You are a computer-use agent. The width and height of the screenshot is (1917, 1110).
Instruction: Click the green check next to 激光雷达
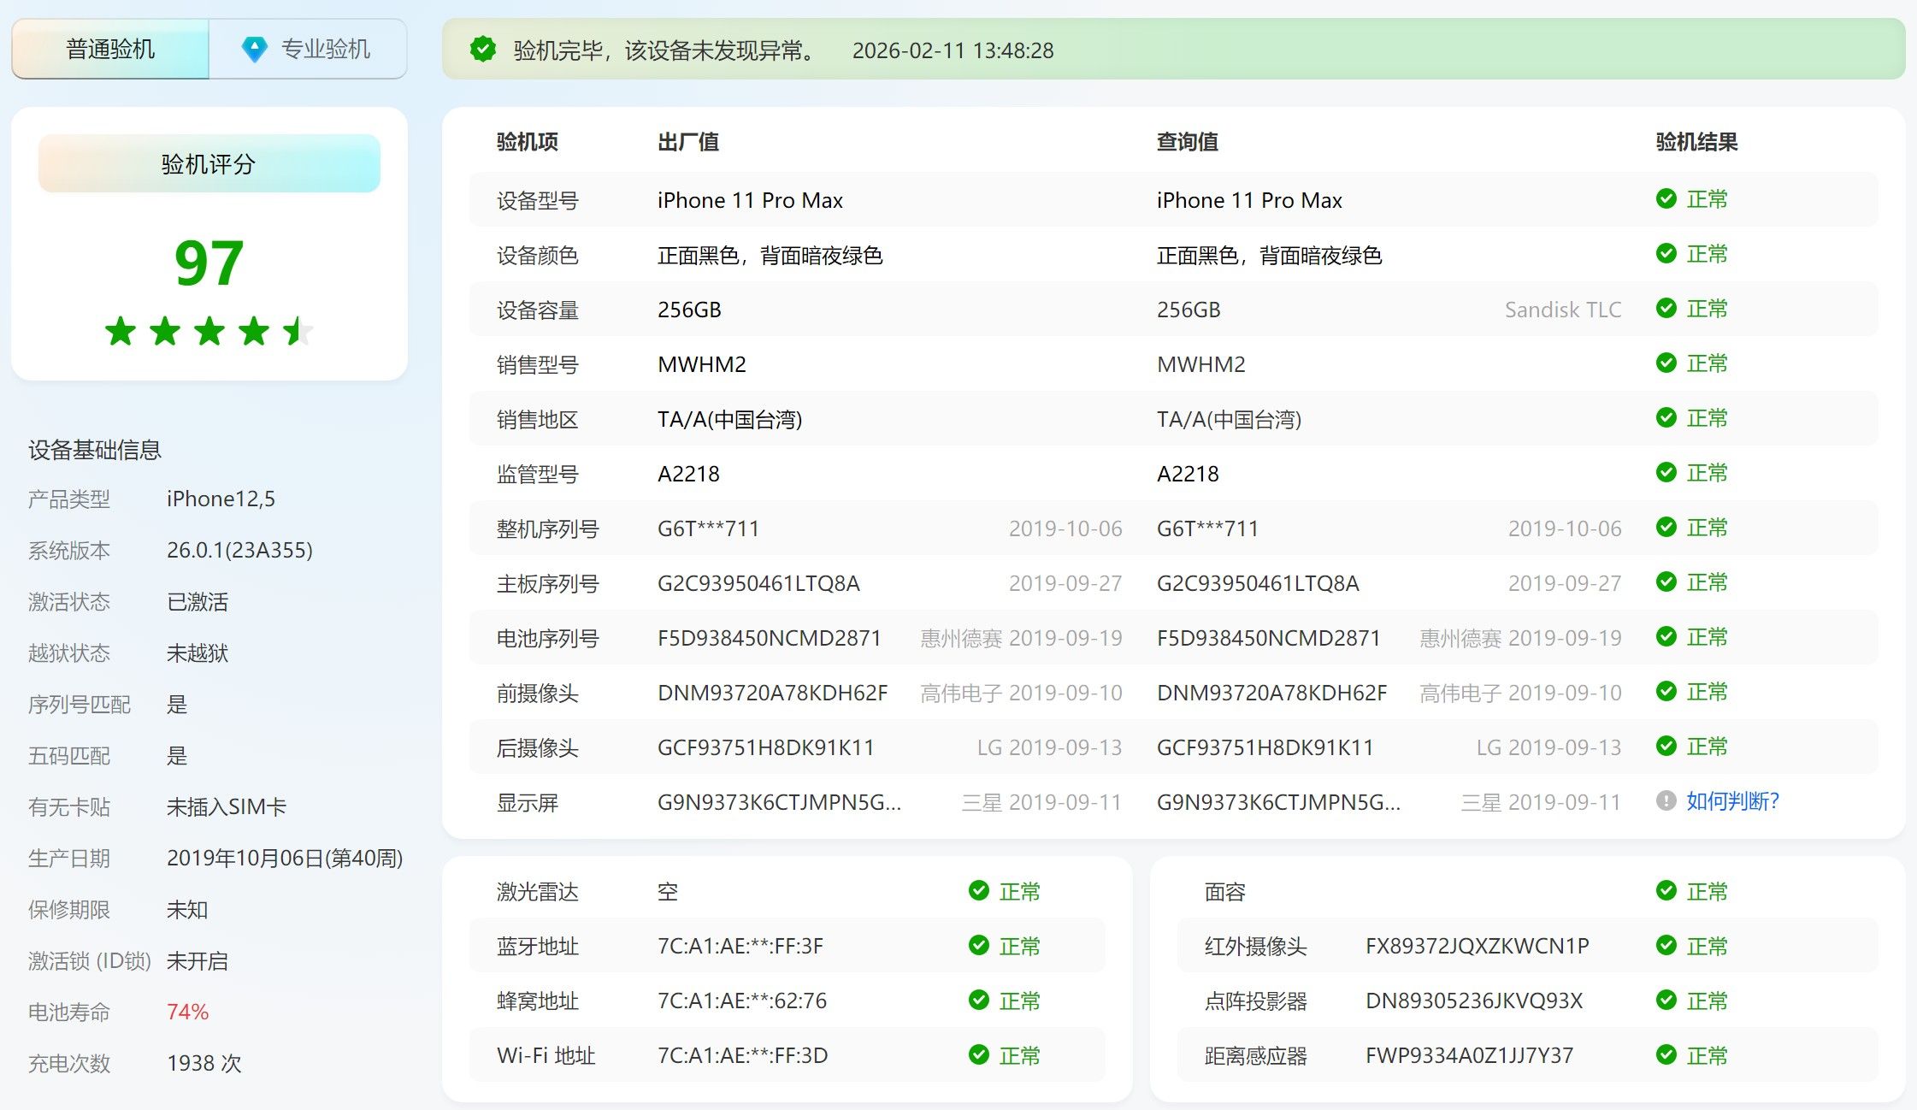(978, 891)
